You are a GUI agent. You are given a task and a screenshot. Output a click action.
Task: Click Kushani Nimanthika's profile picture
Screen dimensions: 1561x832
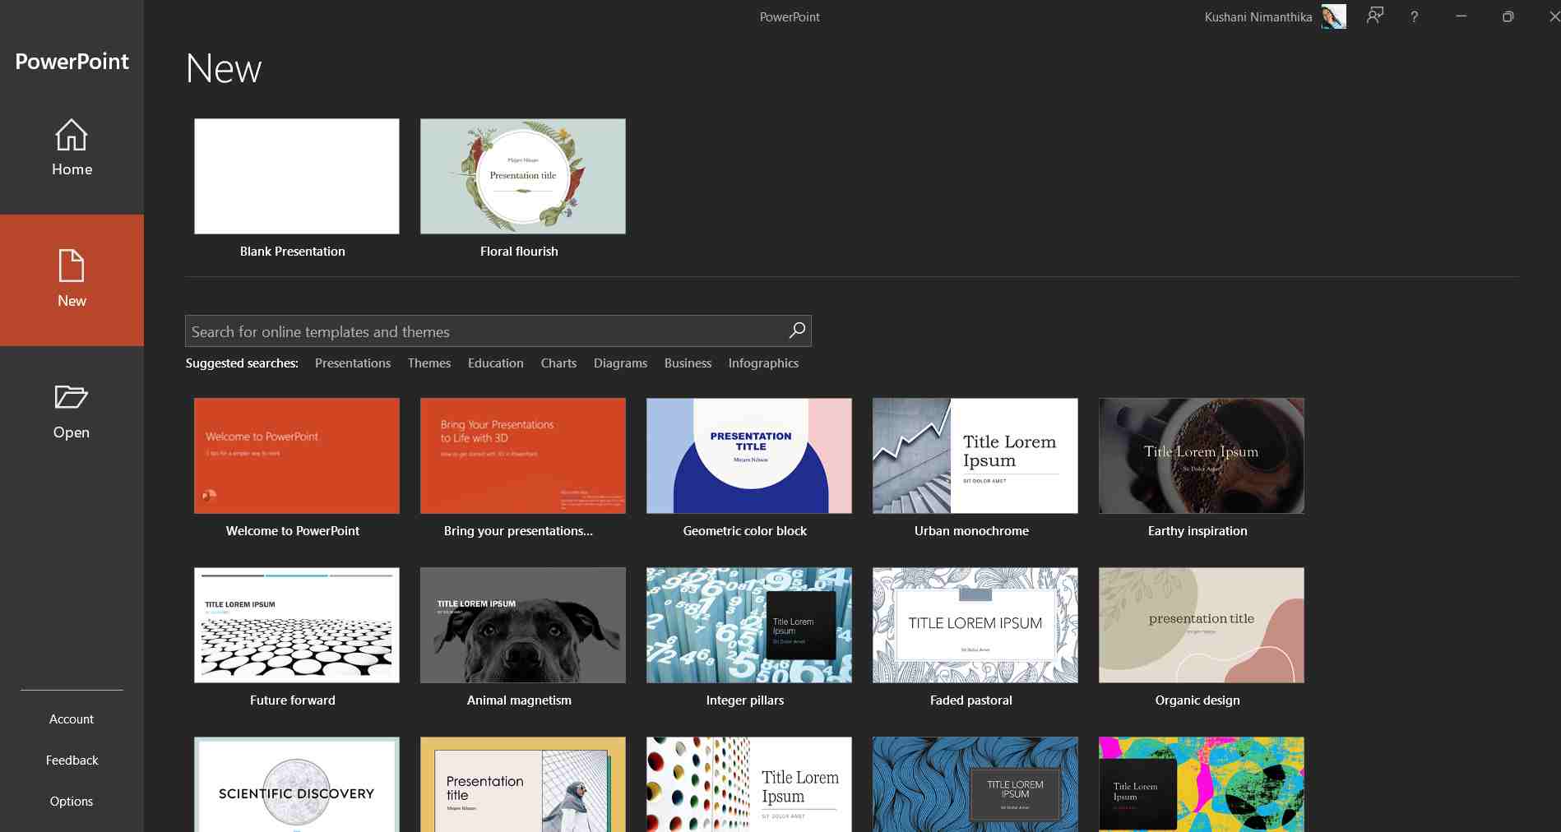click(x=1333, y=16)
